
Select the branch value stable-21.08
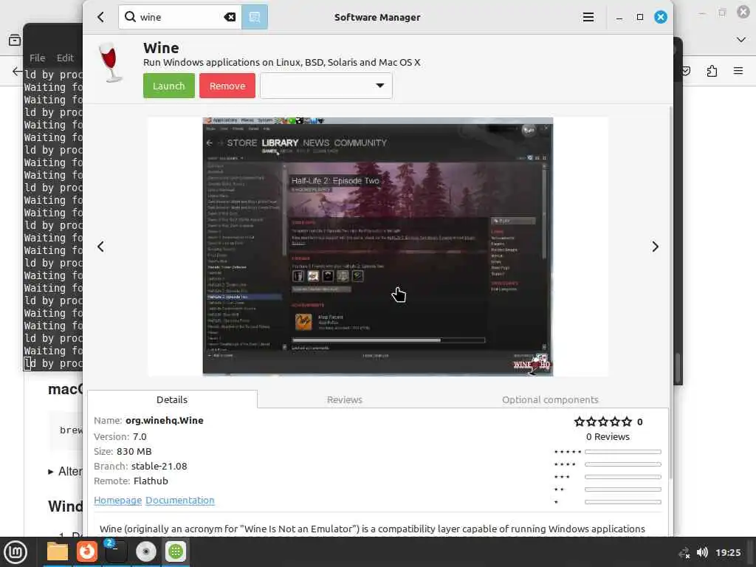pos(159,467)
